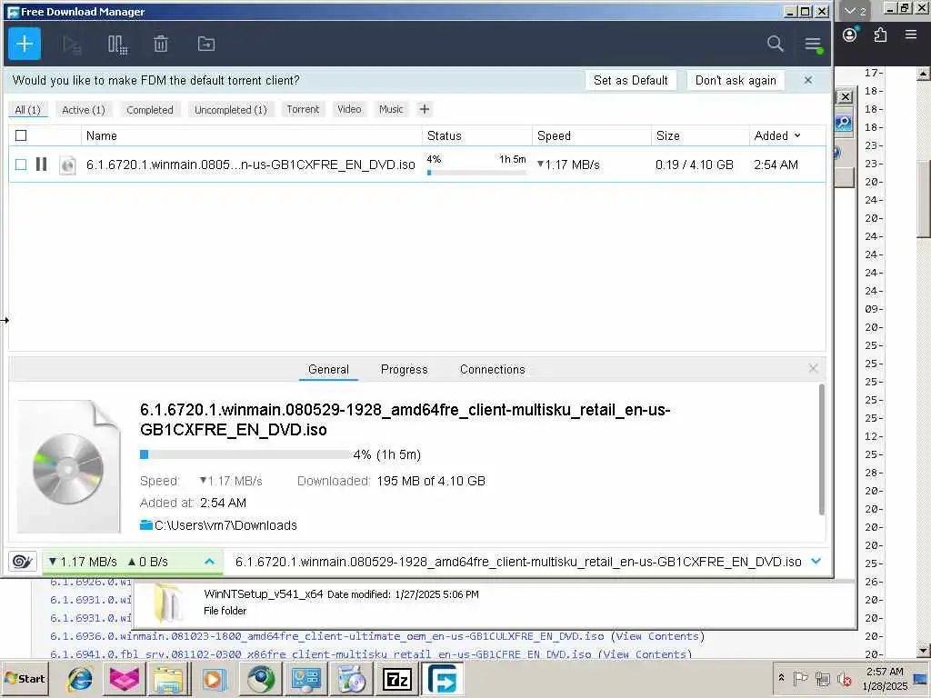Dismiss the default torrent client banner
This screenshot has width=931, height=698.
808,80
